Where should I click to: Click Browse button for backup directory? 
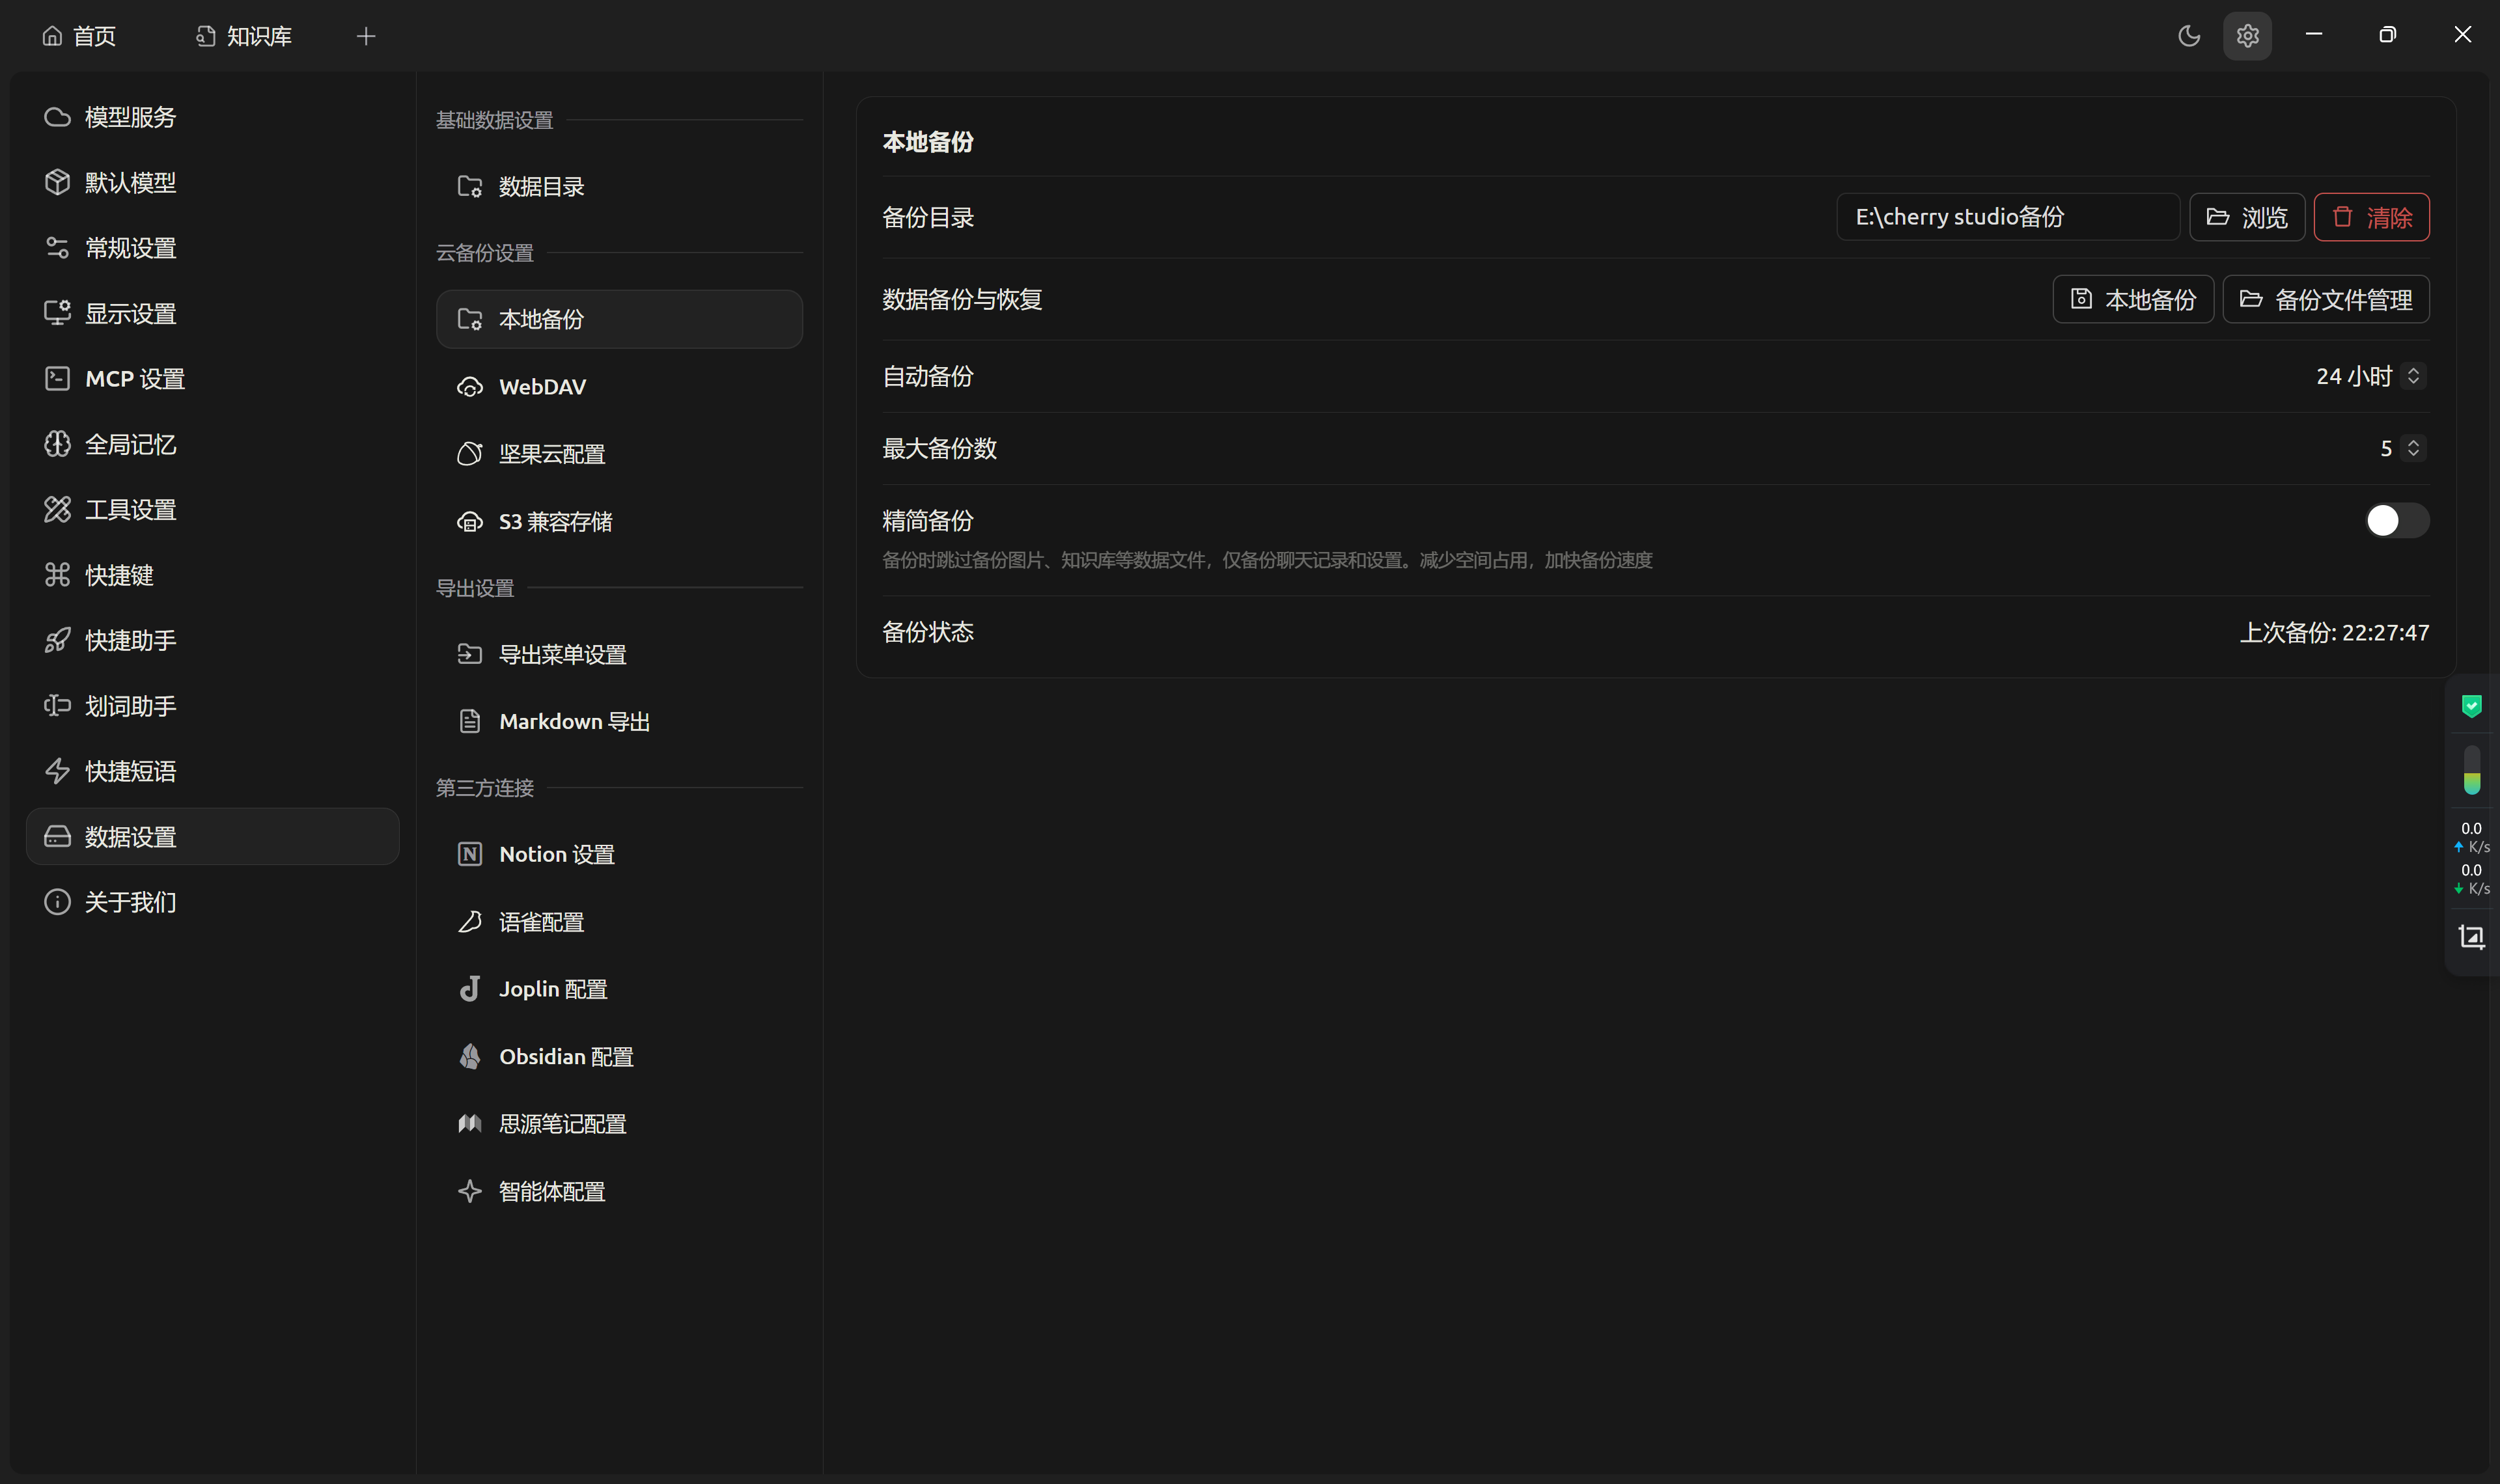(x=2246, y=217)
